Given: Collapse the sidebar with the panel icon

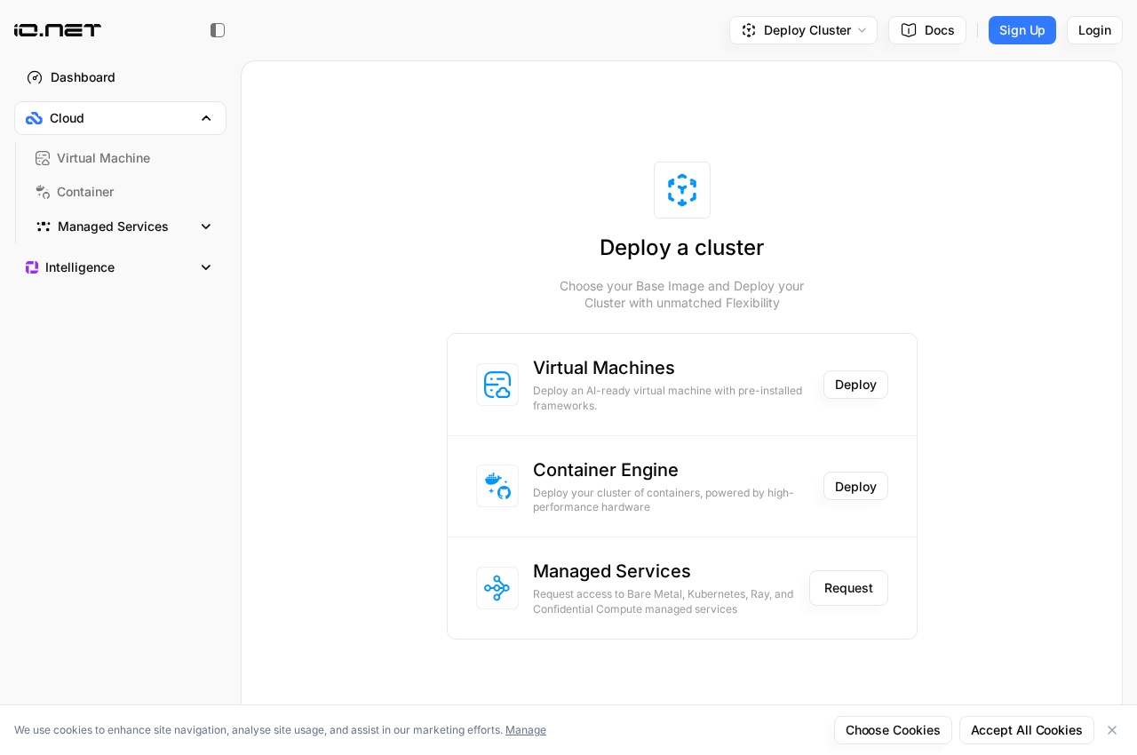Looking at the screenshot, I should [218, 30].
